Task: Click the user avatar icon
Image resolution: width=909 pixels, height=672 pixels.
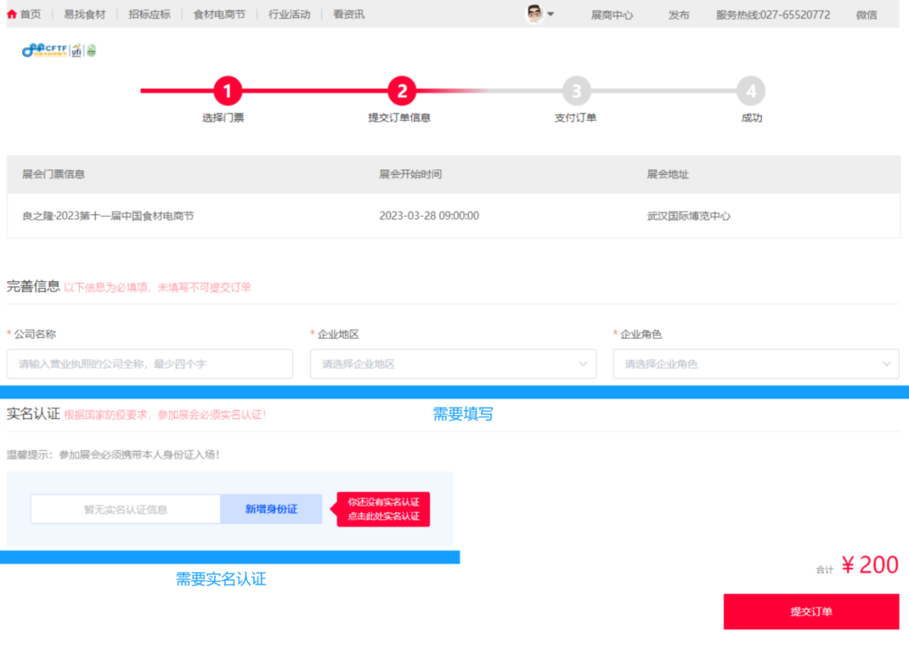Action: pos(535,14)
